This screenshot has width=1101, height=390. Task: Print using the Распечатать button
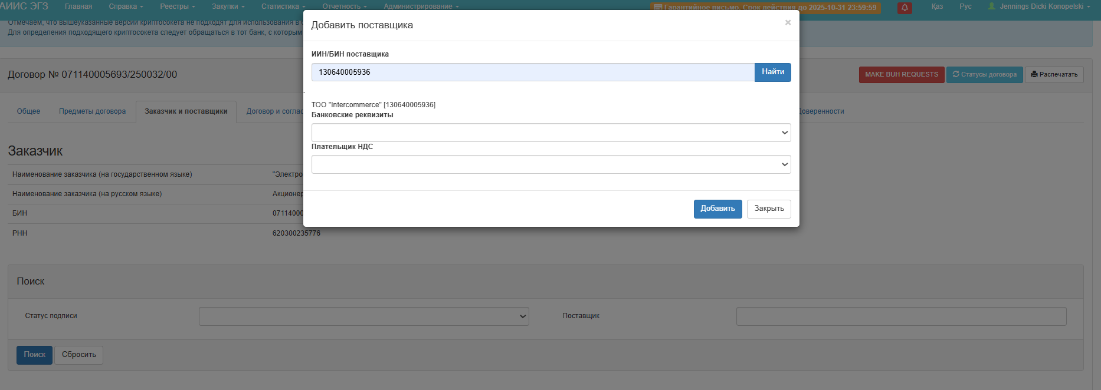(1054, 75)
